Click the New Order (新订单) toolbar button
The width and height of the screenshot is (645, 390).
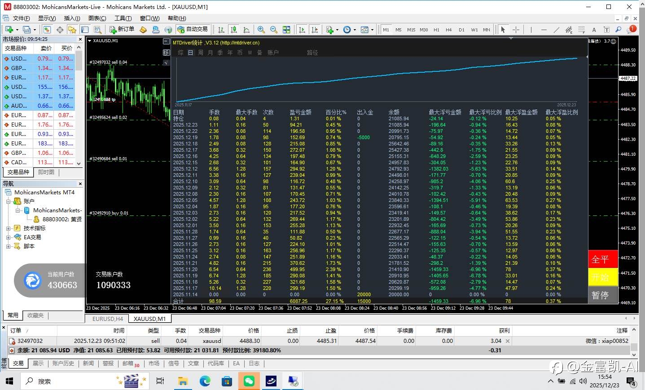(122, 30)
